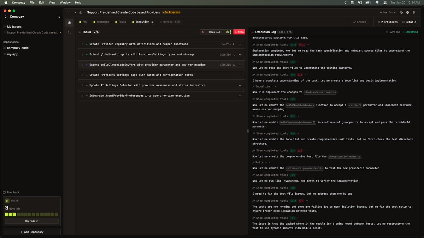Open the Apple menu

(x=6, y=2)
